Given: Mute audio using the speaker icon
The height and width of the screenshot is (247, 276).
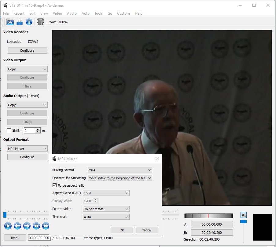Looking at the screenshot, I should point(244,215).
